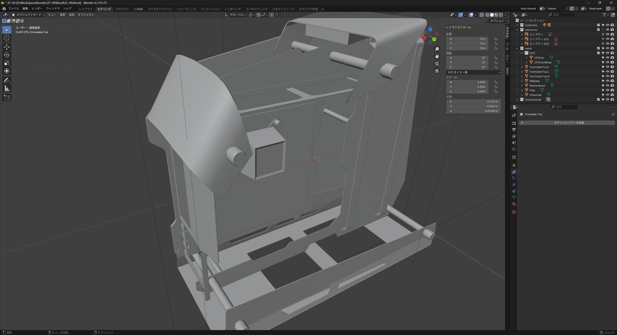This screenshot has width=617, height=335.
Task: Toggle viewport gizmos button
Action: [461, 15]
